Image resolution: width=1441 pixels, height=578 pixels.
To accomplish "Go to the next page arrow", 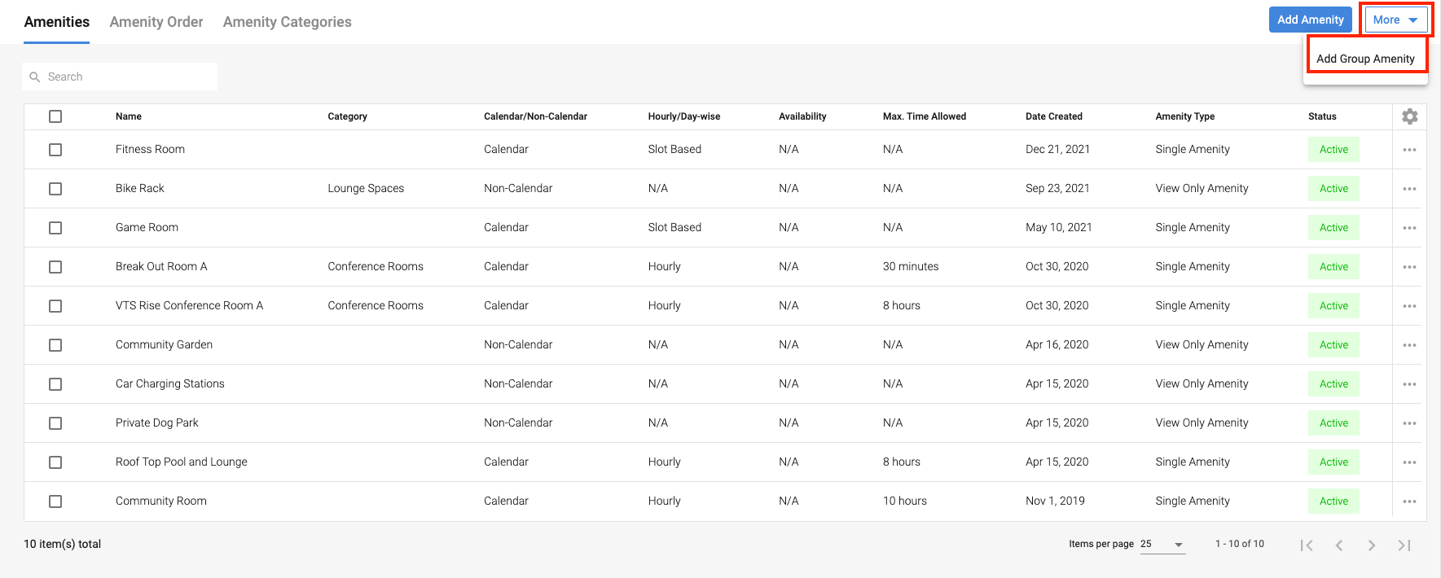I will [x=1372, y=545].
